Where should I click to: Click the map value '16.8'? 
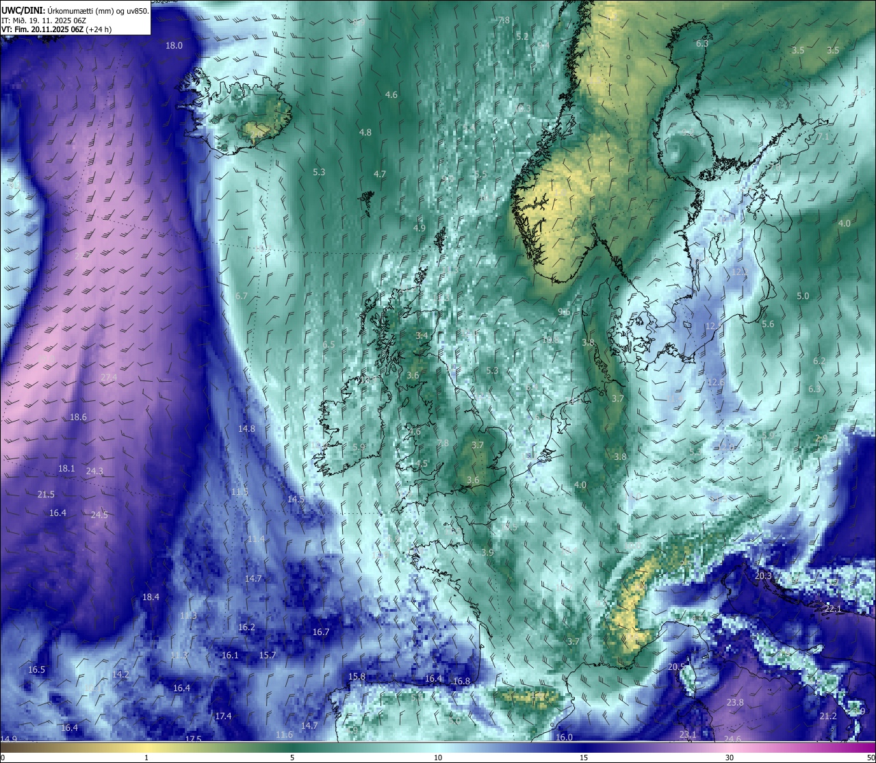[461, 682]
